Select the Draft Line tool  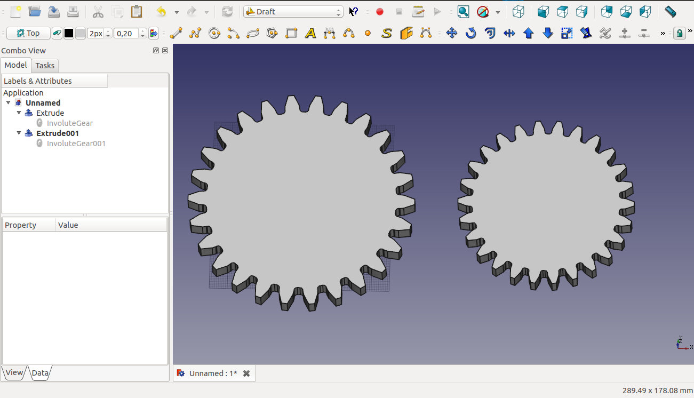(x=176, y=34)
